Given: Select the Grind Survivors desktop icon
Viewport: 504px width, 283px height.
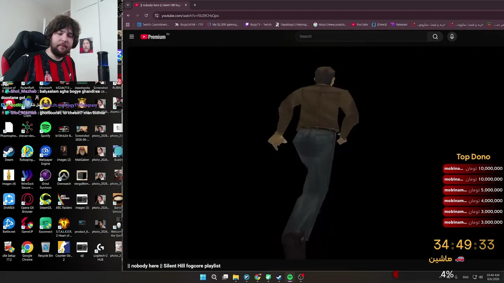Looking at the screenshot, I should click(45, 180).
